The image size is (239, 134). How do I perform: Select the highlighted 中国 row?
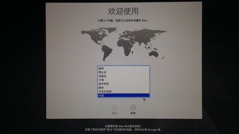point(124,95)
